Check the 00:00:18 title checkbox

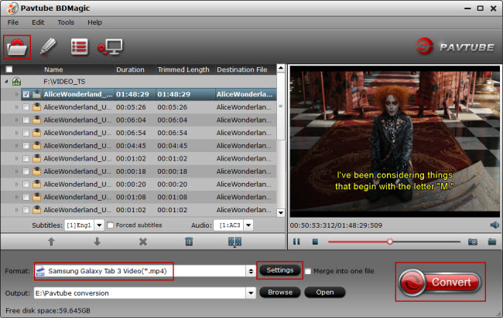26,171
